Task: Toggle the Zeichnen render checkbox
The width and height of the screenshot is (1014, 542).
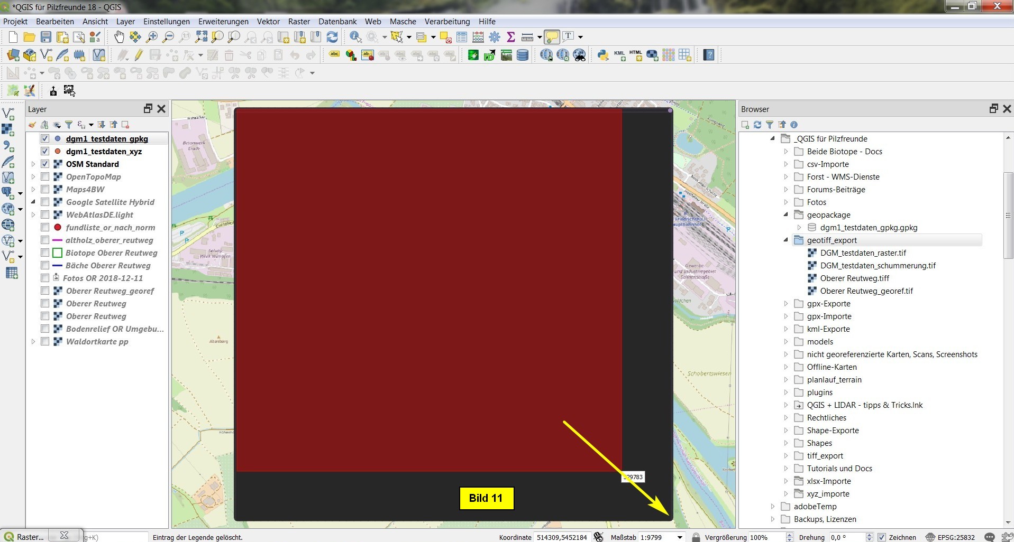Action: tap(882, 537)
